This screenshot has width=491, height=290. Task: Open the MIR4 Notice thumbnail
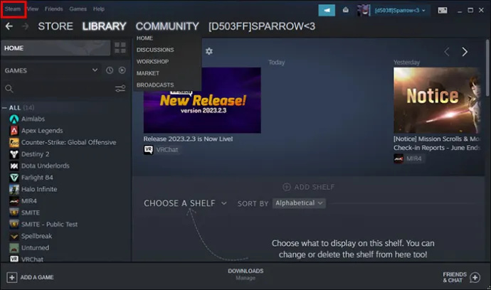pyautogui.click(x=437, y=100)
